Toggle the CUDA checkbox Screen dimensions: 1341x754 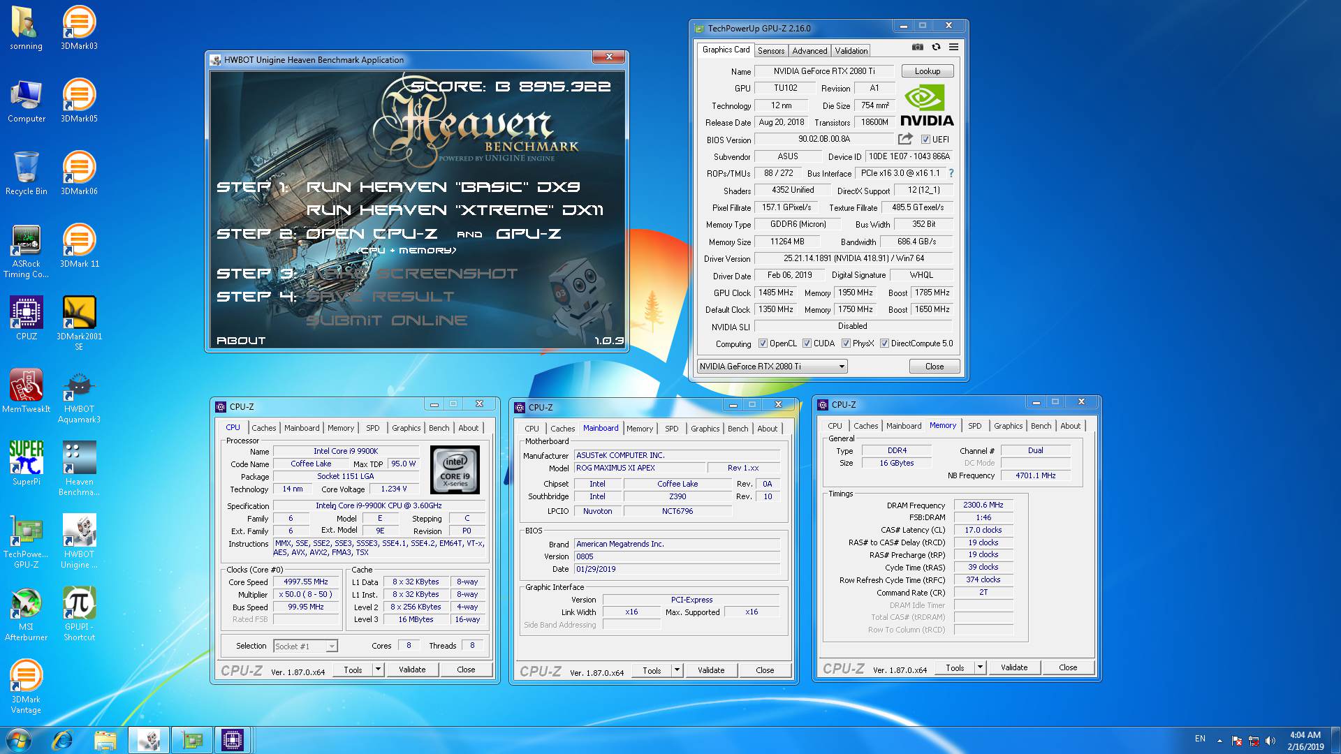[807, 343]
